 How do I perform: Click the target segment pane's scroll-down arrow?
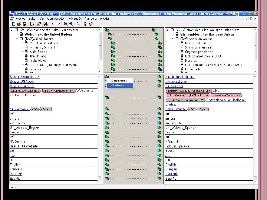(x=255, y=182)
